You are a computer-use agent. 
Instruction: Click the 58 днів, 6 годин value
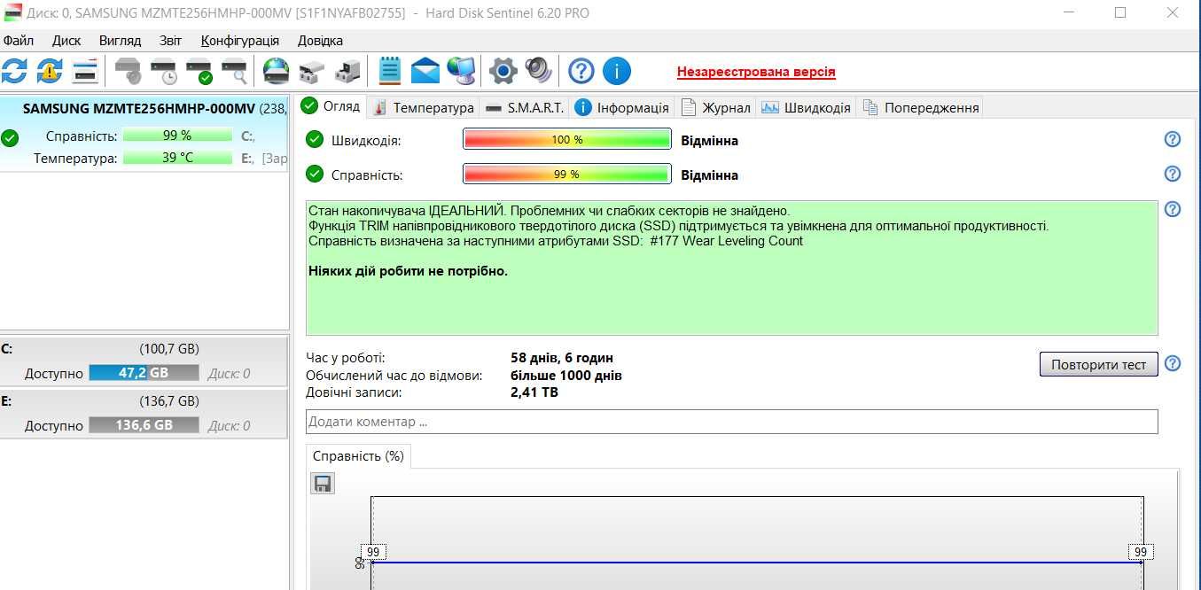coord(562,358)
